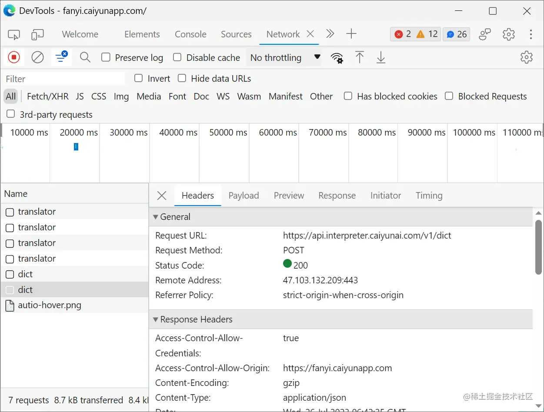The height and width of the screenshot is (412, 544).
Task: Filter requests by Wasm
Action: tap(249, 96)
